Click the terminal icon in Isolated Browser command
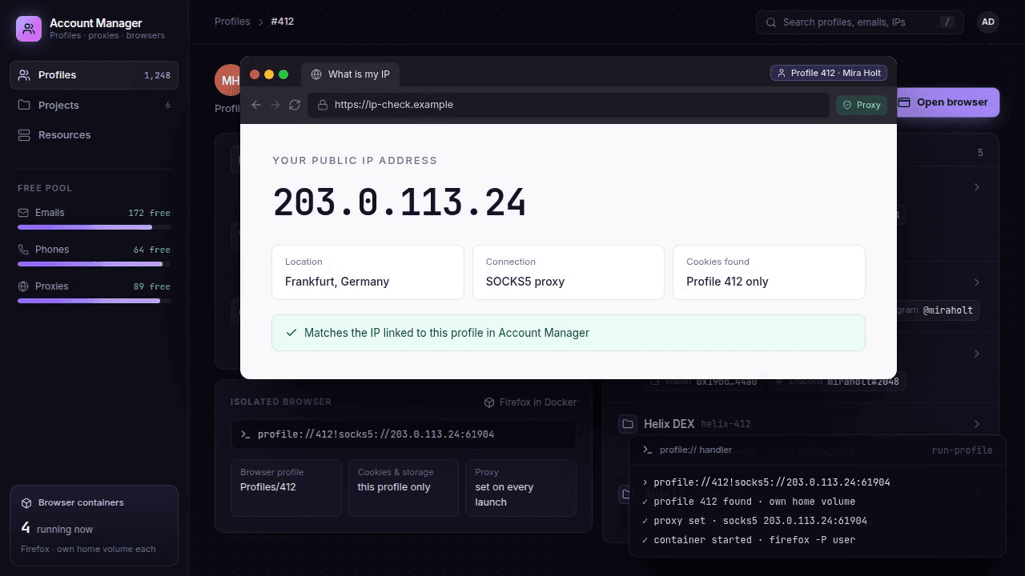Screen dimensions: 1025x576 [x=246, y=434]
